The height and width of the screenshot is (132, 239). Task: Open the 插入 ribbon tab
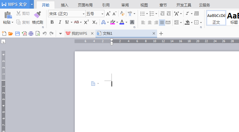pos(64,5)
